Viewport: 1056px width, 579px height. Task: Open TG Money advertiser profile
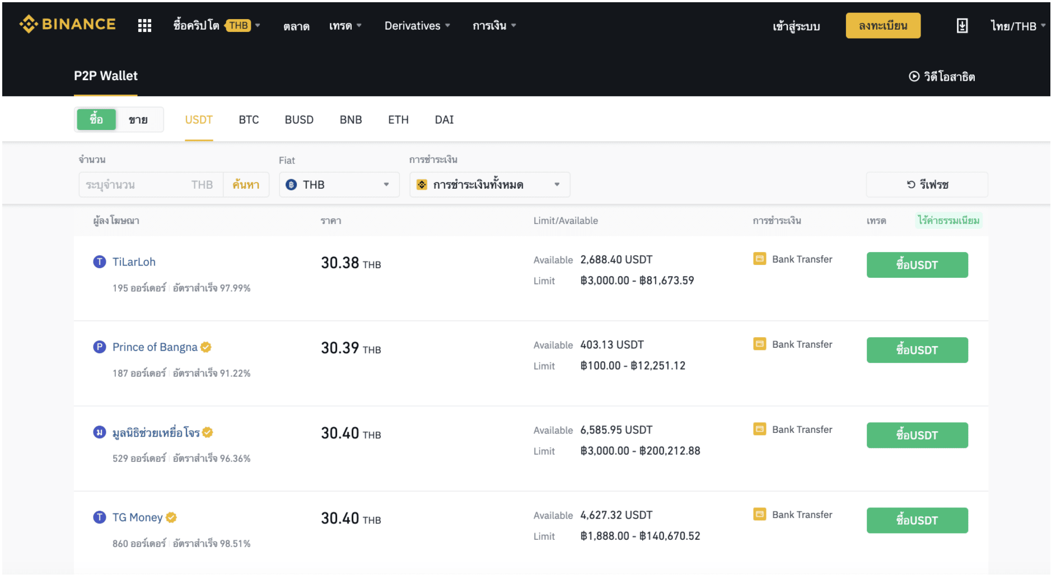tap(137, 517)
